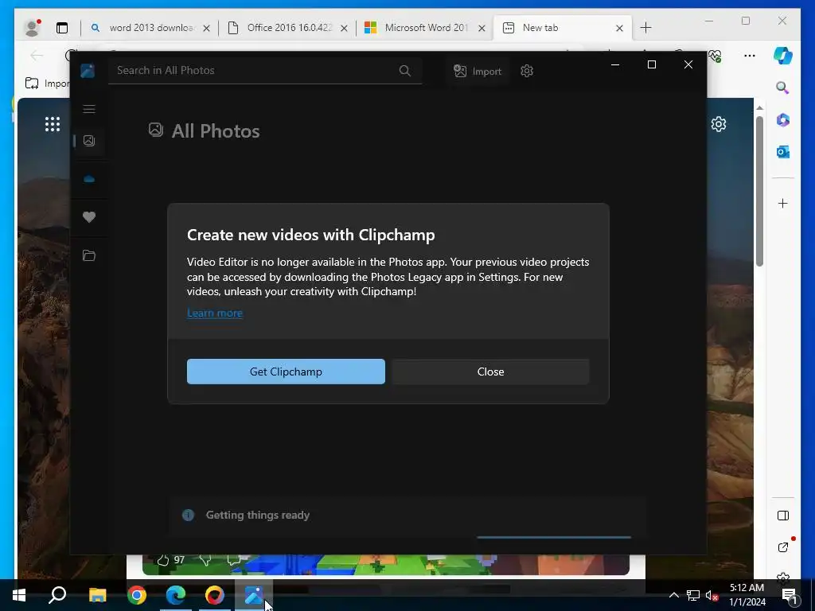Viewport: 815px width, 611px height.
Task: Close the New tab browser tab
Action: (x=619, y=28)
